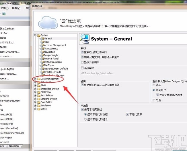Viewport: 187px width, 151px height.
Task: Click the Simulation folder icon
Action: pyautogui.click(x=39, y=106)
